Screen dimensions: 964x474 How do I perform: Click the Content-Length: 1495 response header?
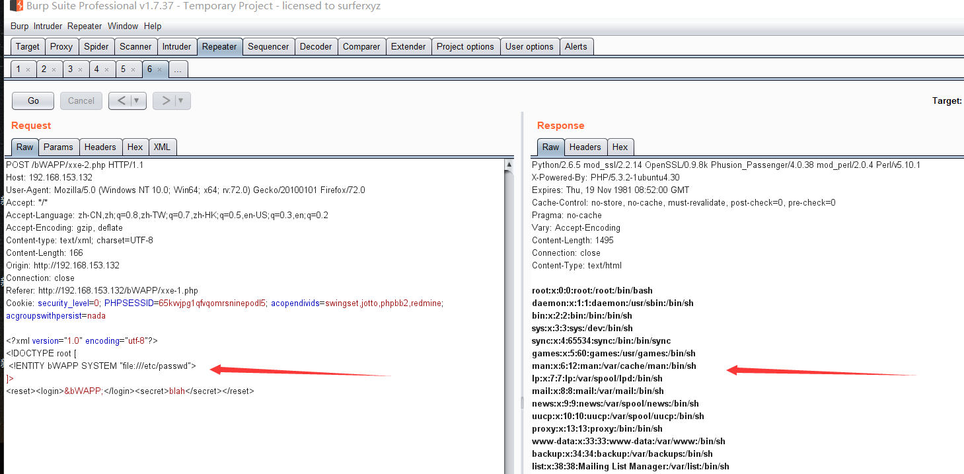pyautogui.click(x=573, y=240)
